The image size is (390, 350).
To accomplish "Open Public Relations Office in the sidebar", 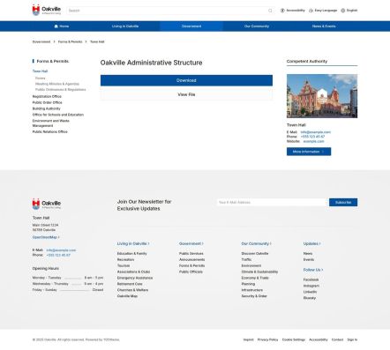I will coord(49,131).
